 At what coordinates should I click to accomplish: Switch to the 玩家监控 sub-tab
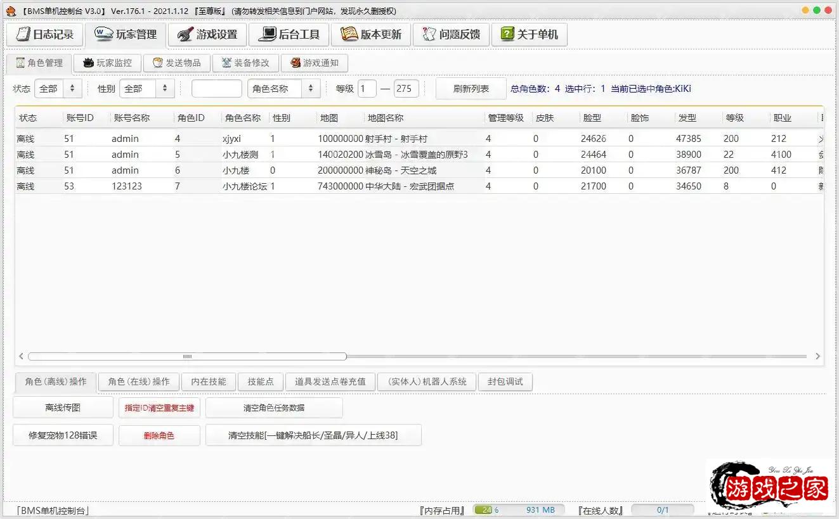[107, 63]
